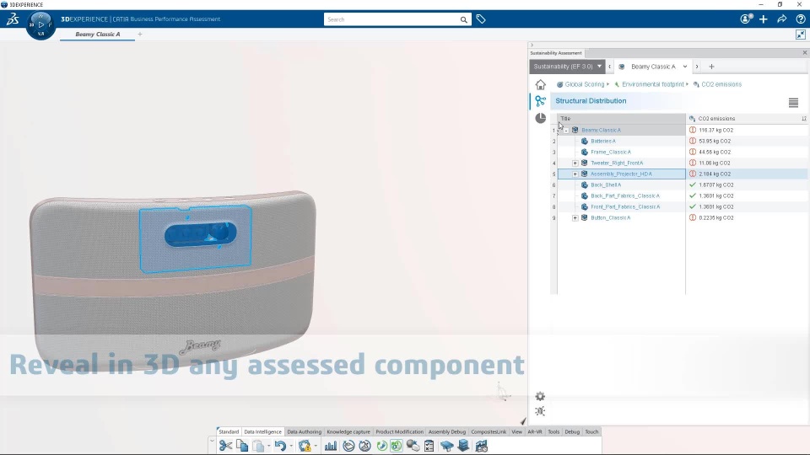This screenshot has width=810, height=455.
Task: Open the Sustainability (EF 3.0) dropdown
Action: [x=567, y=67]
